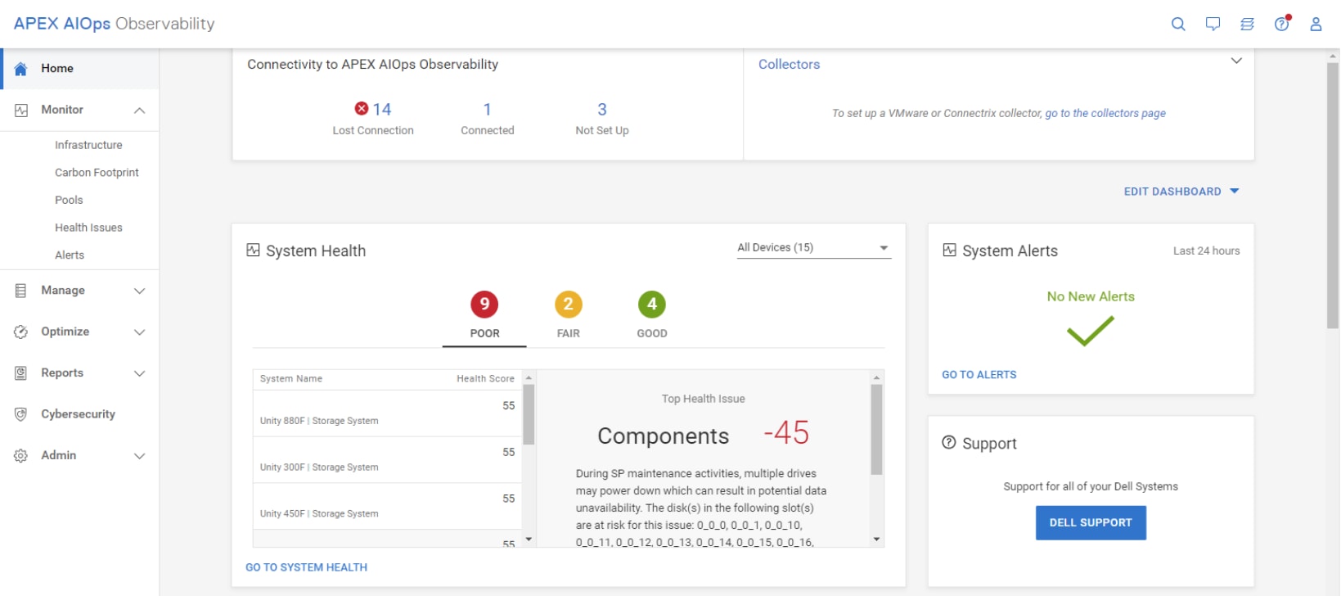Open the help icon with red notification dot
Viewport: 1341px width, 596px height.
[x=1282, y=23]
